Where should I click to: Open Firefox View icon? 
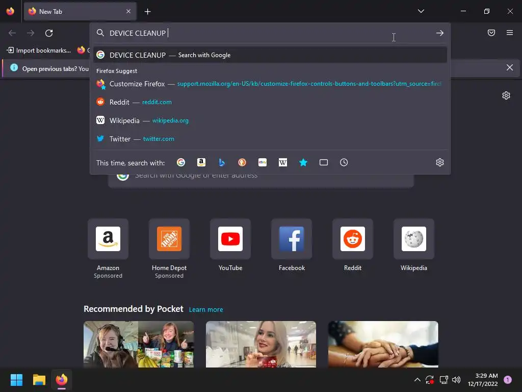[x=10, y=11]
